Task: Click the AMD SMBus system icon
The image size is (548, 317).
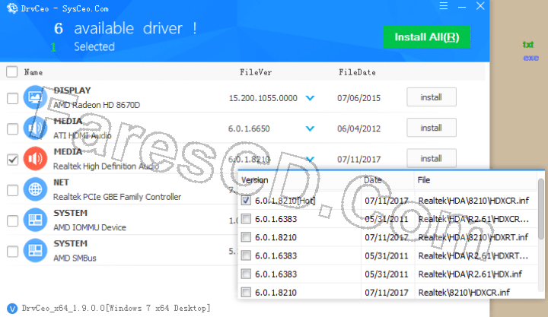Action: coord(35,250)
